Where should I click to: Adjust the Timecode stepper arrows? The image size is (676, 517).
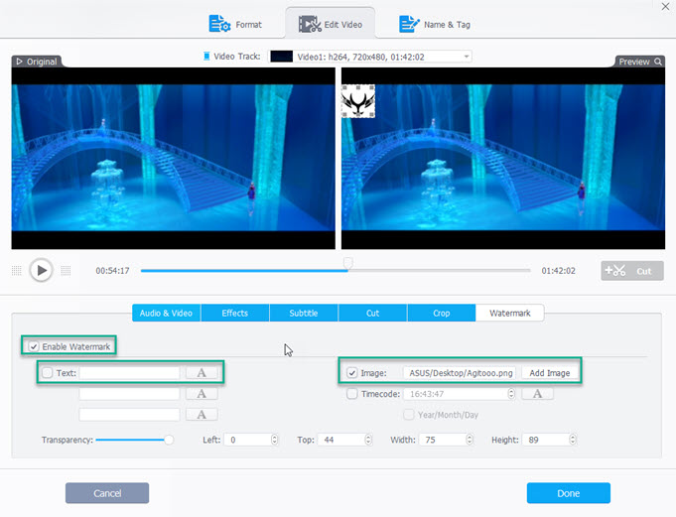(511, 394)
